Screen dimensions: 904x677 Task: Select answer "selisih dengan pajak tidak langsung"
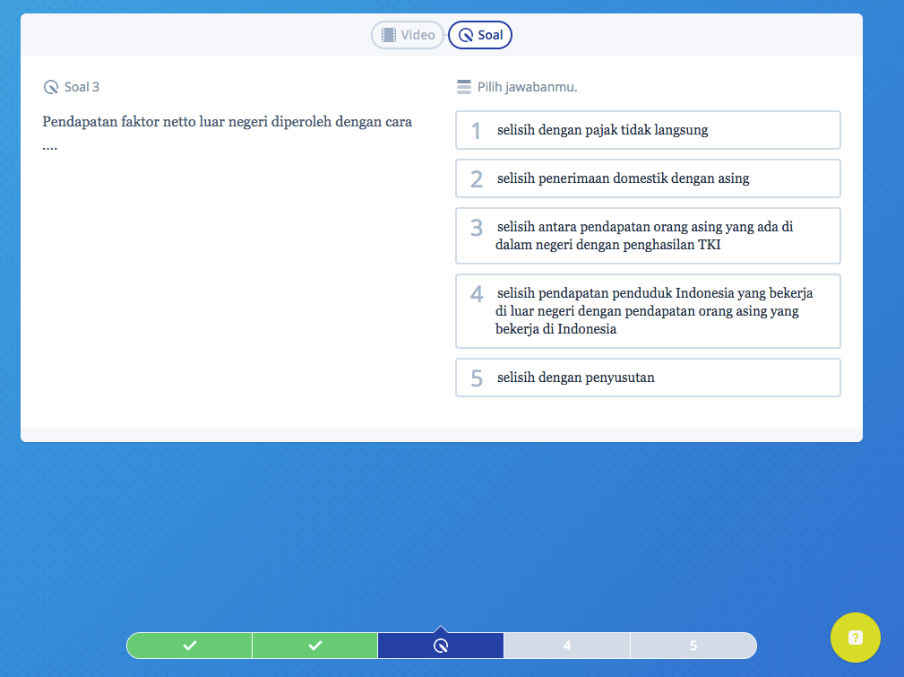tap(647, 130)
